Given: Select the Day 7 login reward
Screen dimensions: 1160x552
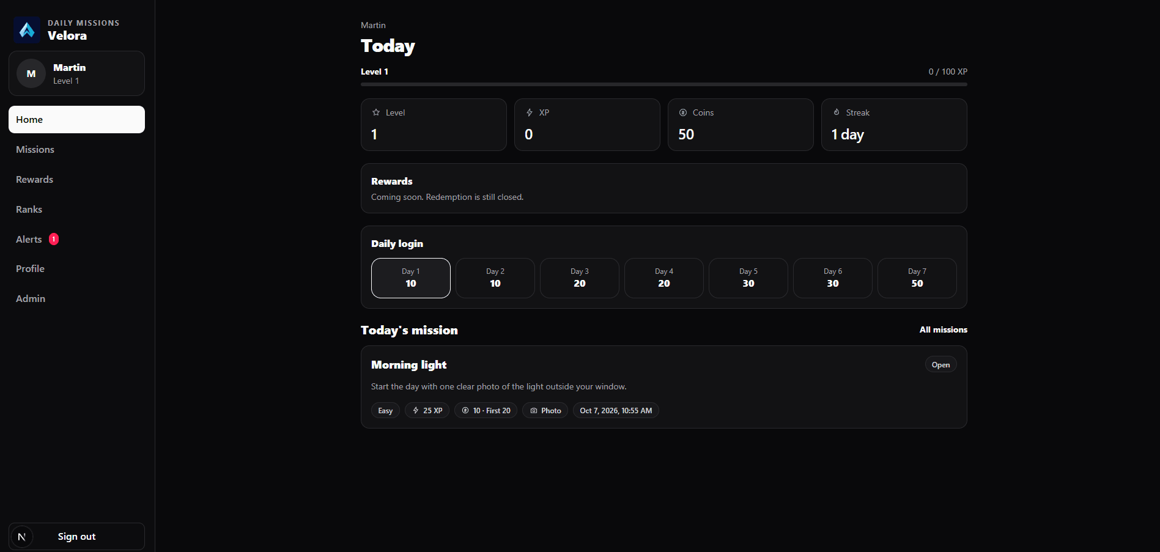Looking at the screenshot, I should [917, 278].
